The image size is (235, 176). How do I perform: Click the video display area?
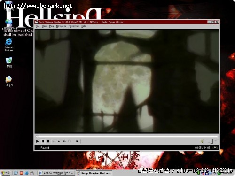[x=126, y=81]
